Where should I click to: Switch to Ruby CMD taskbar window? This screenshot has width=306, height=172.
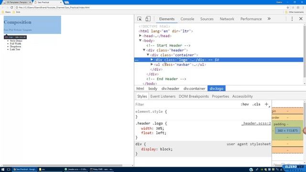[102, 169]
